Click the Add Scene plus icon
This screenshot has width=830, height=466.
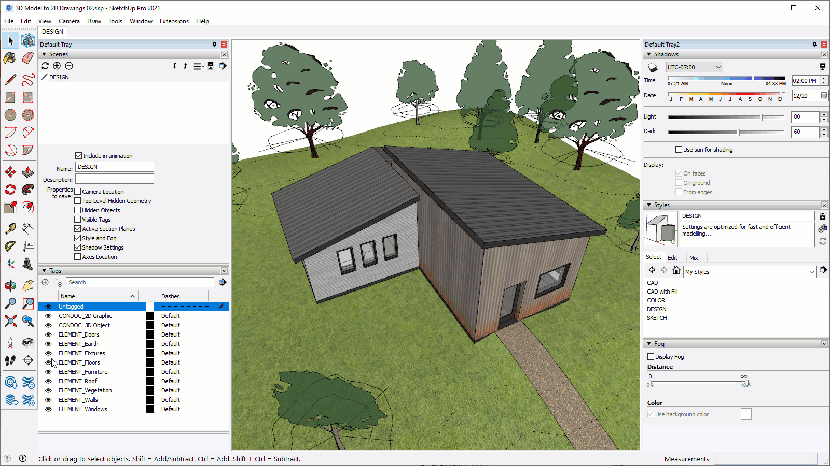[x=57, y=66]
